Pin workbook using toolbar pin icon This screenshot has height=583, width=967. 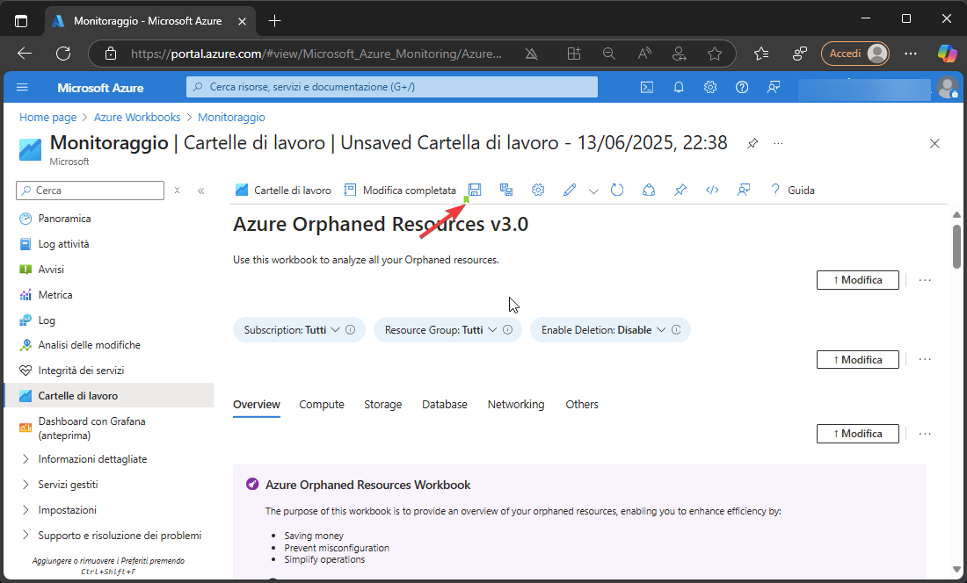coord(680,190)
